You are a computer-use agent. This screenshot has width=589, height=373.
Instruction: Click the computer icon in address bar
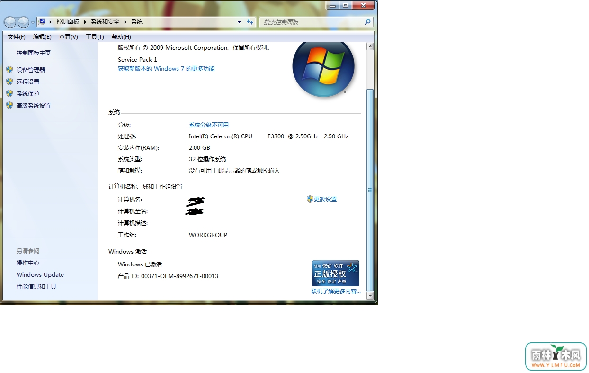(x=42, y=22)
